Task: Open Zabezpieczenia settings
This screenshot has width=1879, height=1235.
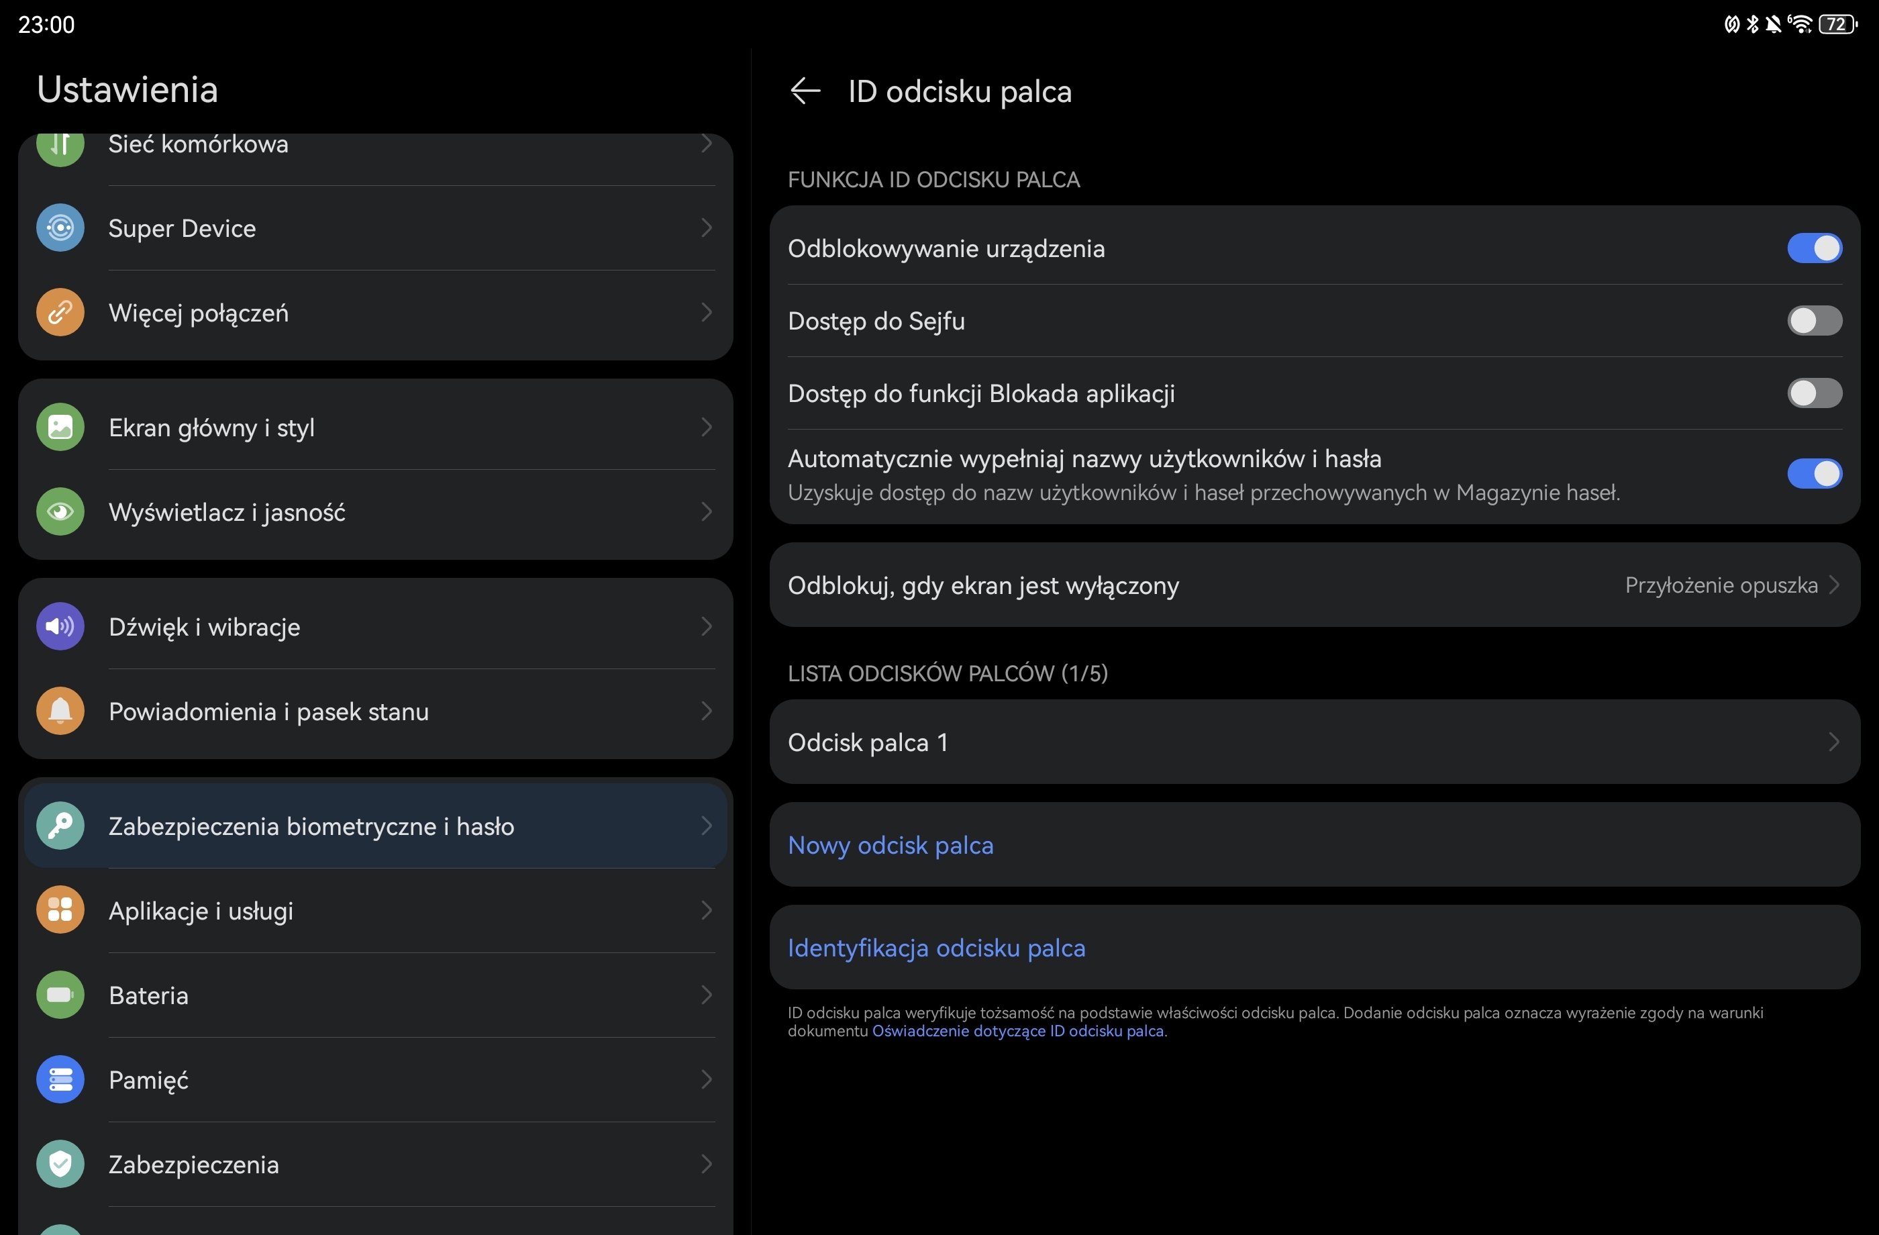Action: click(375, 1164)
